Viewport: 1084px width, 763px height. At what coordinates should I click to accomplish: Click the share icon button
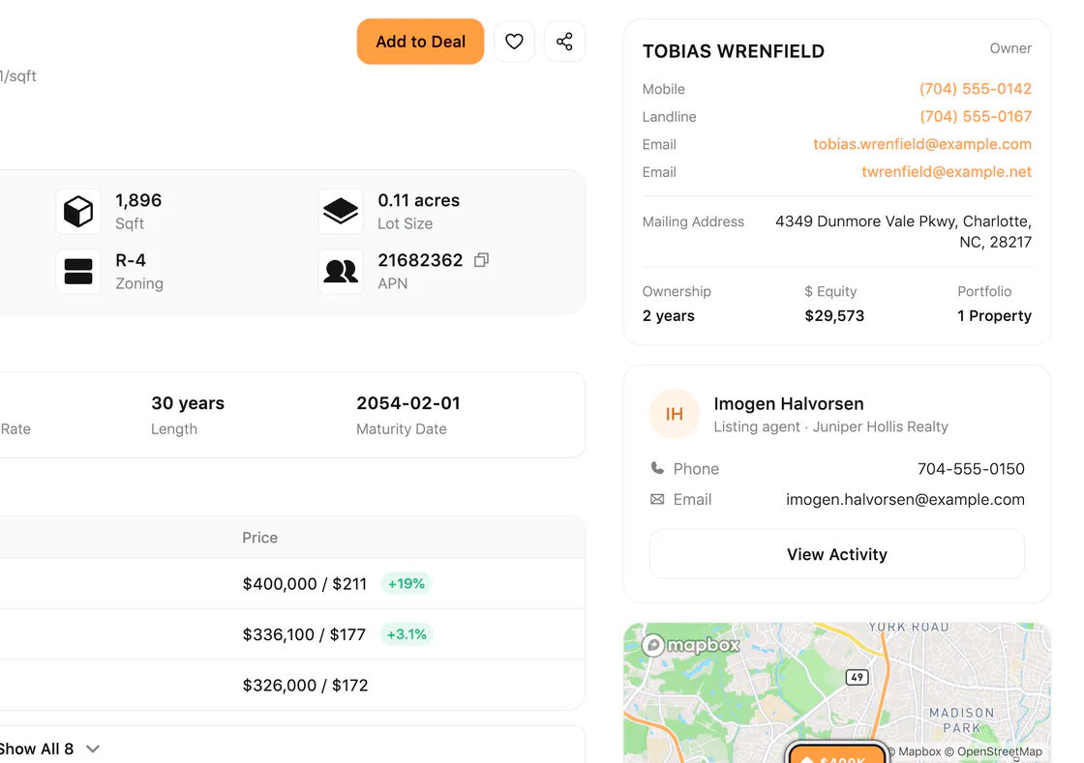click(x=565, y=42)
